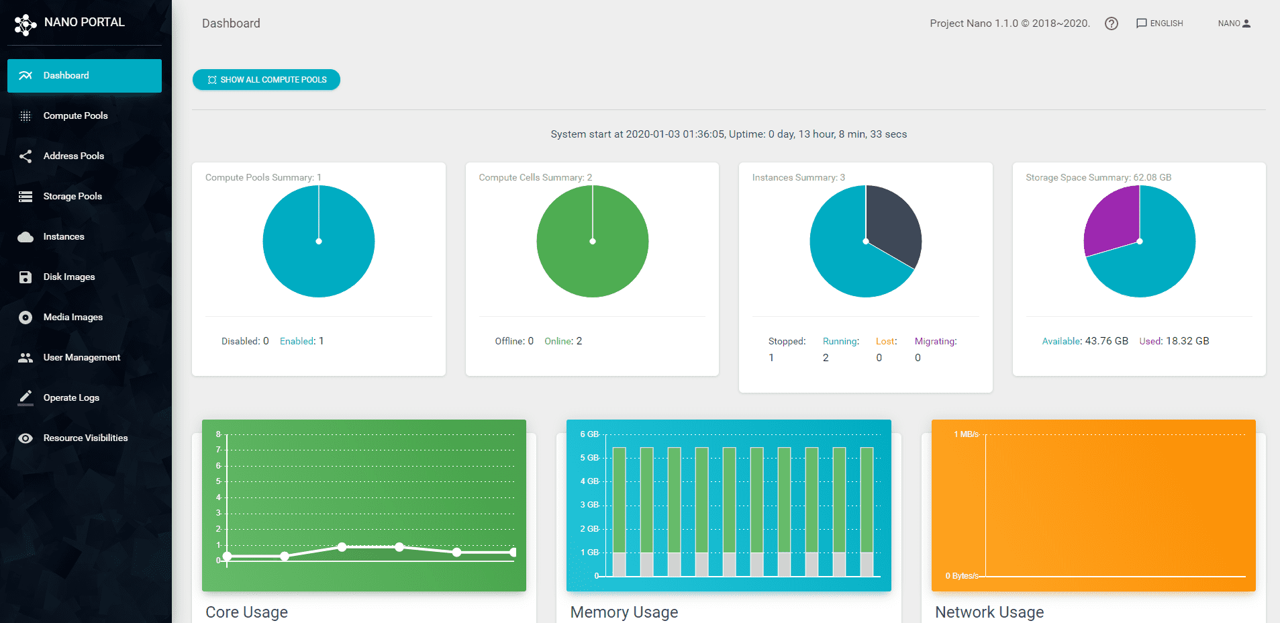This screenshot has height=623, width=1280.
Task: Click the Nano Portal logo icon
Action: tap(26, 24)
